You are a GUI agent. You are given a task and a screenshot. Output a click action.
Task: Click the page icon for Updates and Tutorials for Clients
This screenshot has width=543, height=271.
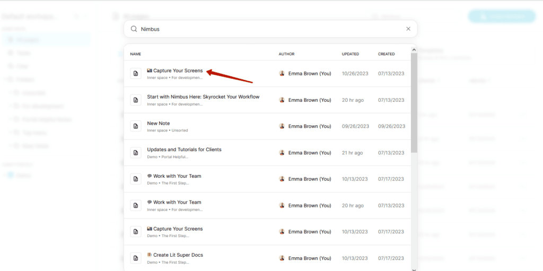(x=136, y=153)
